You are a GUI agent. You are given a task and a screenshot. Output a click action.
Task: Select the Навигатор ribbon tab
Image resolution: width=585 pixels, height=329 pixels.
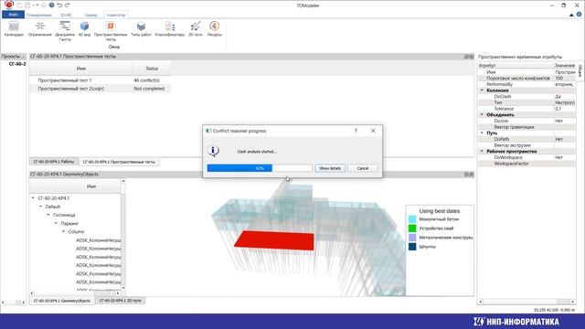pos(116,15)
